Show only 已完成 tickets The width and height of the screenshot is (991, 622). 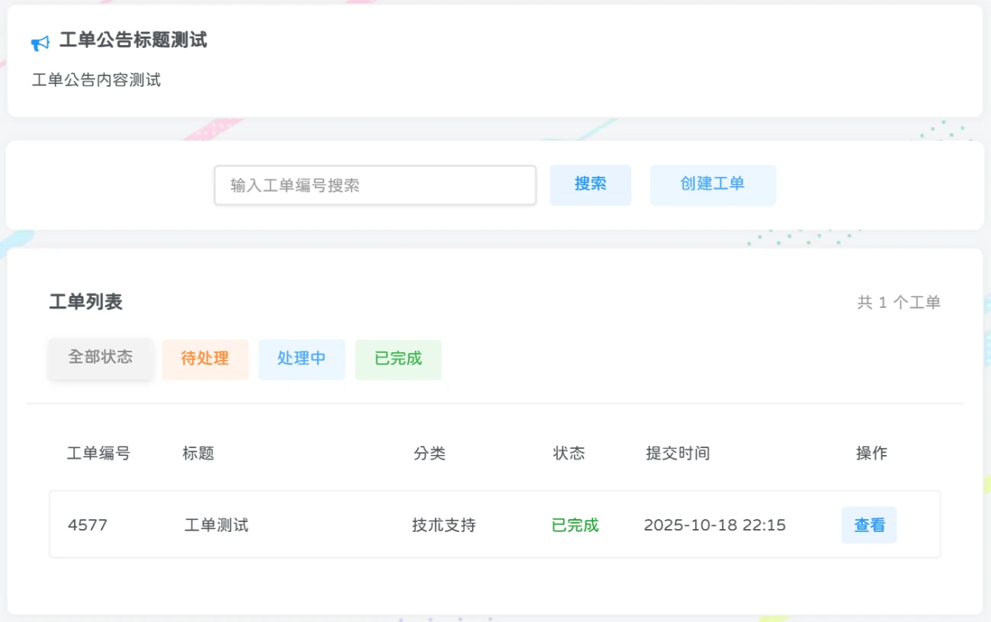[398, 359]
